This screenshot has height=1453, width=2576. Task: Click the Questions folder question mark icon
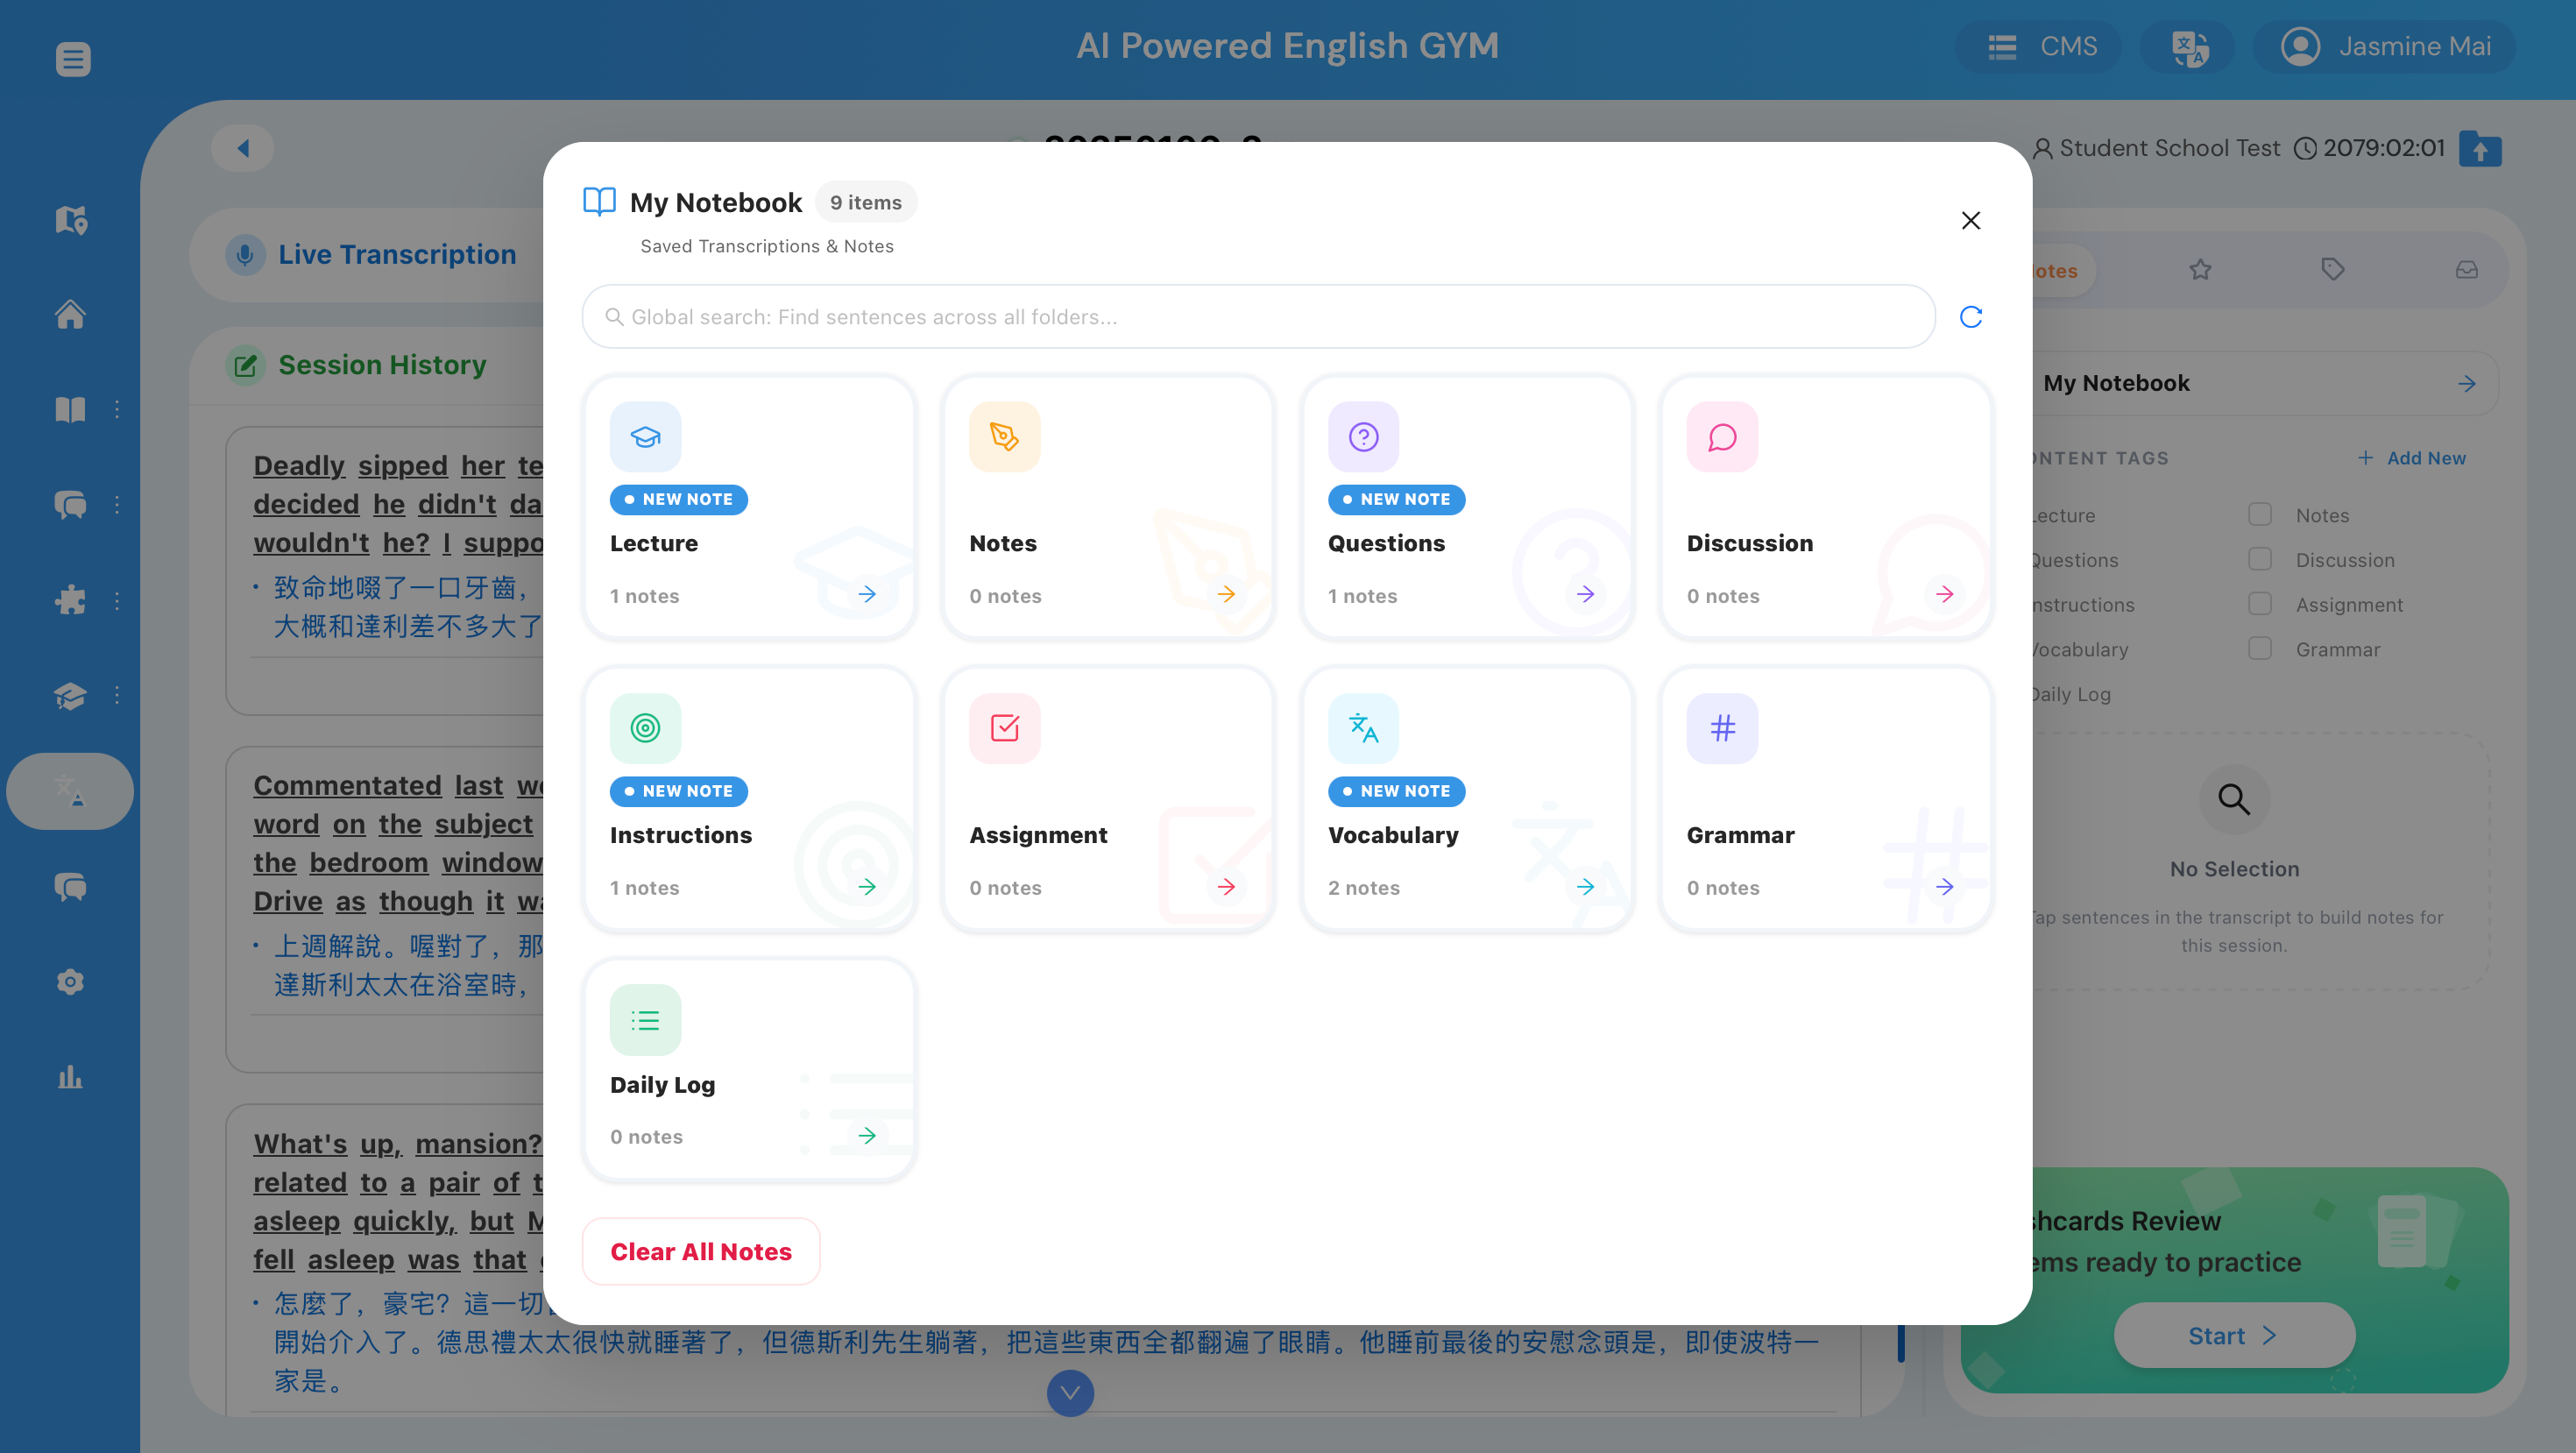1363,437
